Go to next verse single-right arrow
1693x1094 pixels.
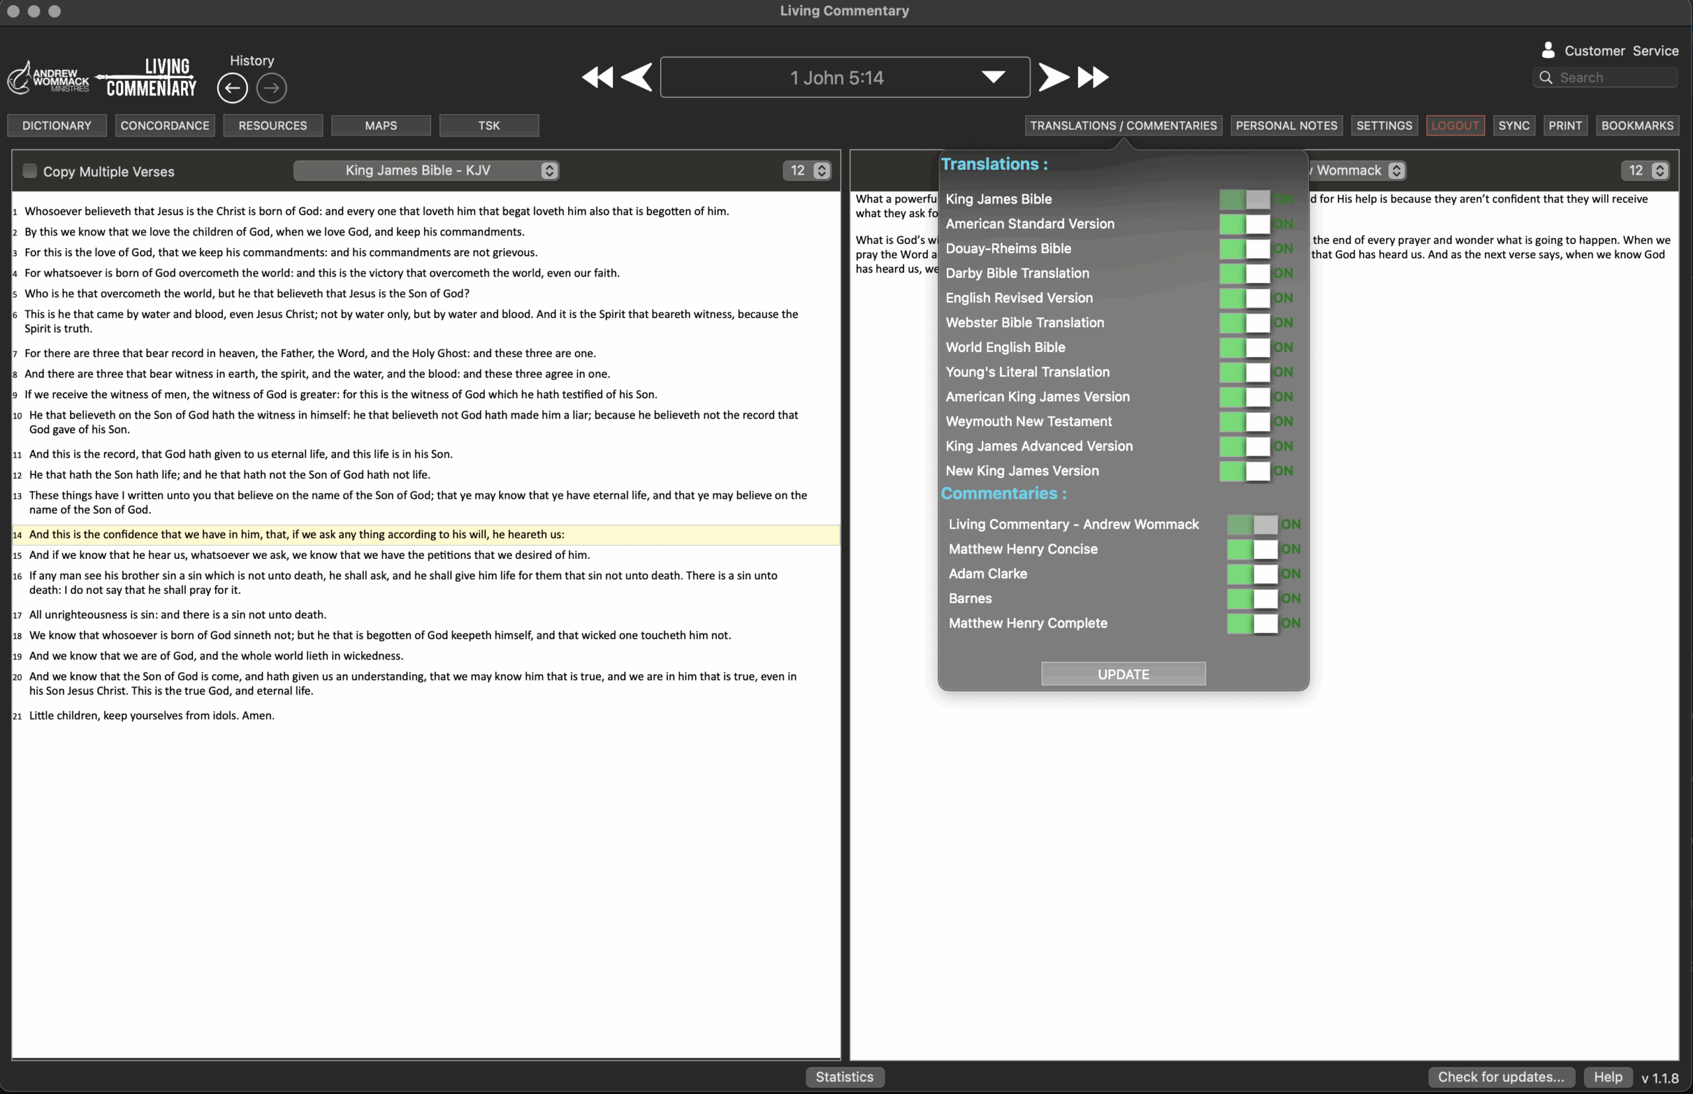click(1053, 77)
